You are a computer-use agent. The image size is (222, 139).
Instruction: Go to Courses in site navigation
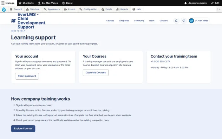point(110,21)
